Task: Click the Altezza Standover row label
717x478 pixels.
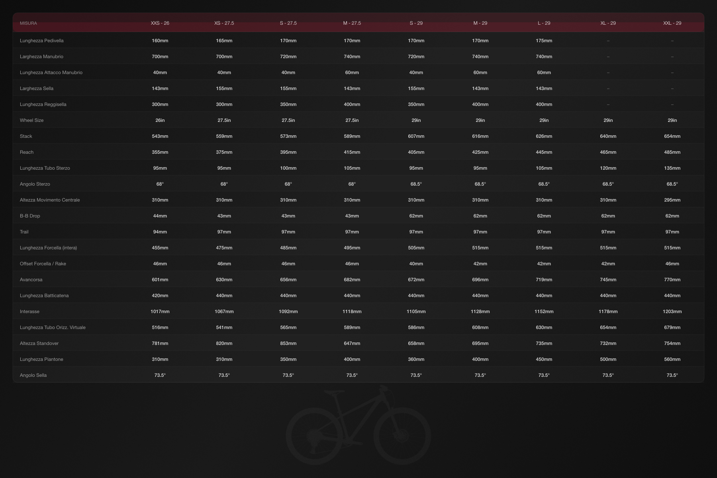Action: tap(39, 343)
